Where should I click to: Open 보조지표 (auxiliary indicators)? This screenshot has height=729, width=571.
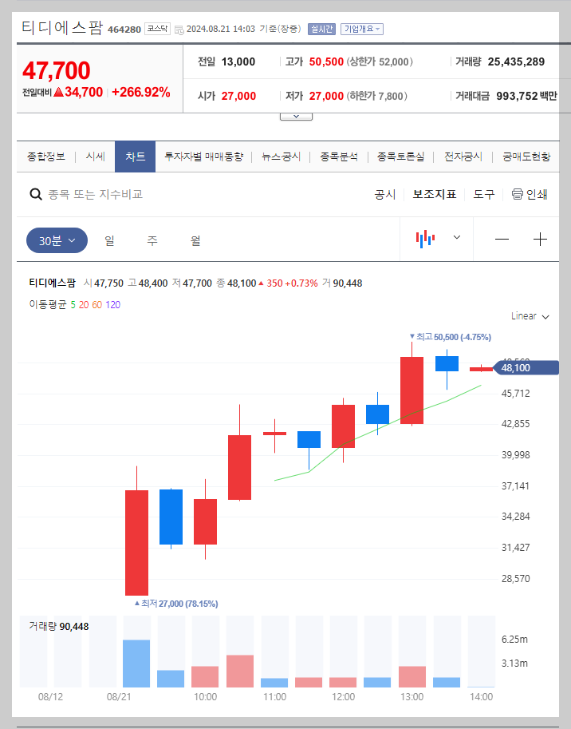pos(435,193)
